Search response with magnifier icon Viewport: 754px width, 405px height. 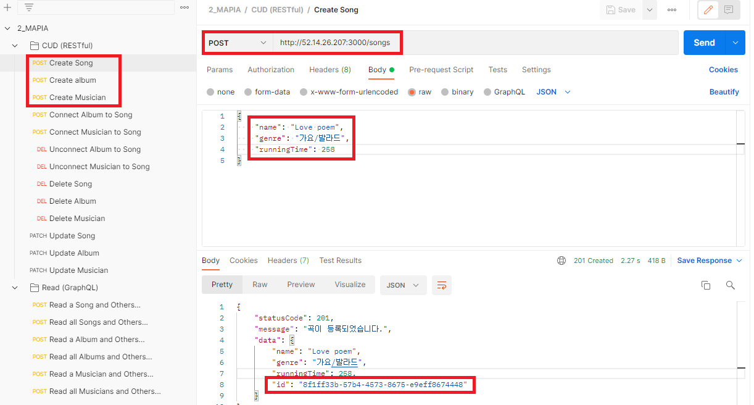pyautogui.click(x=731, y=285)
